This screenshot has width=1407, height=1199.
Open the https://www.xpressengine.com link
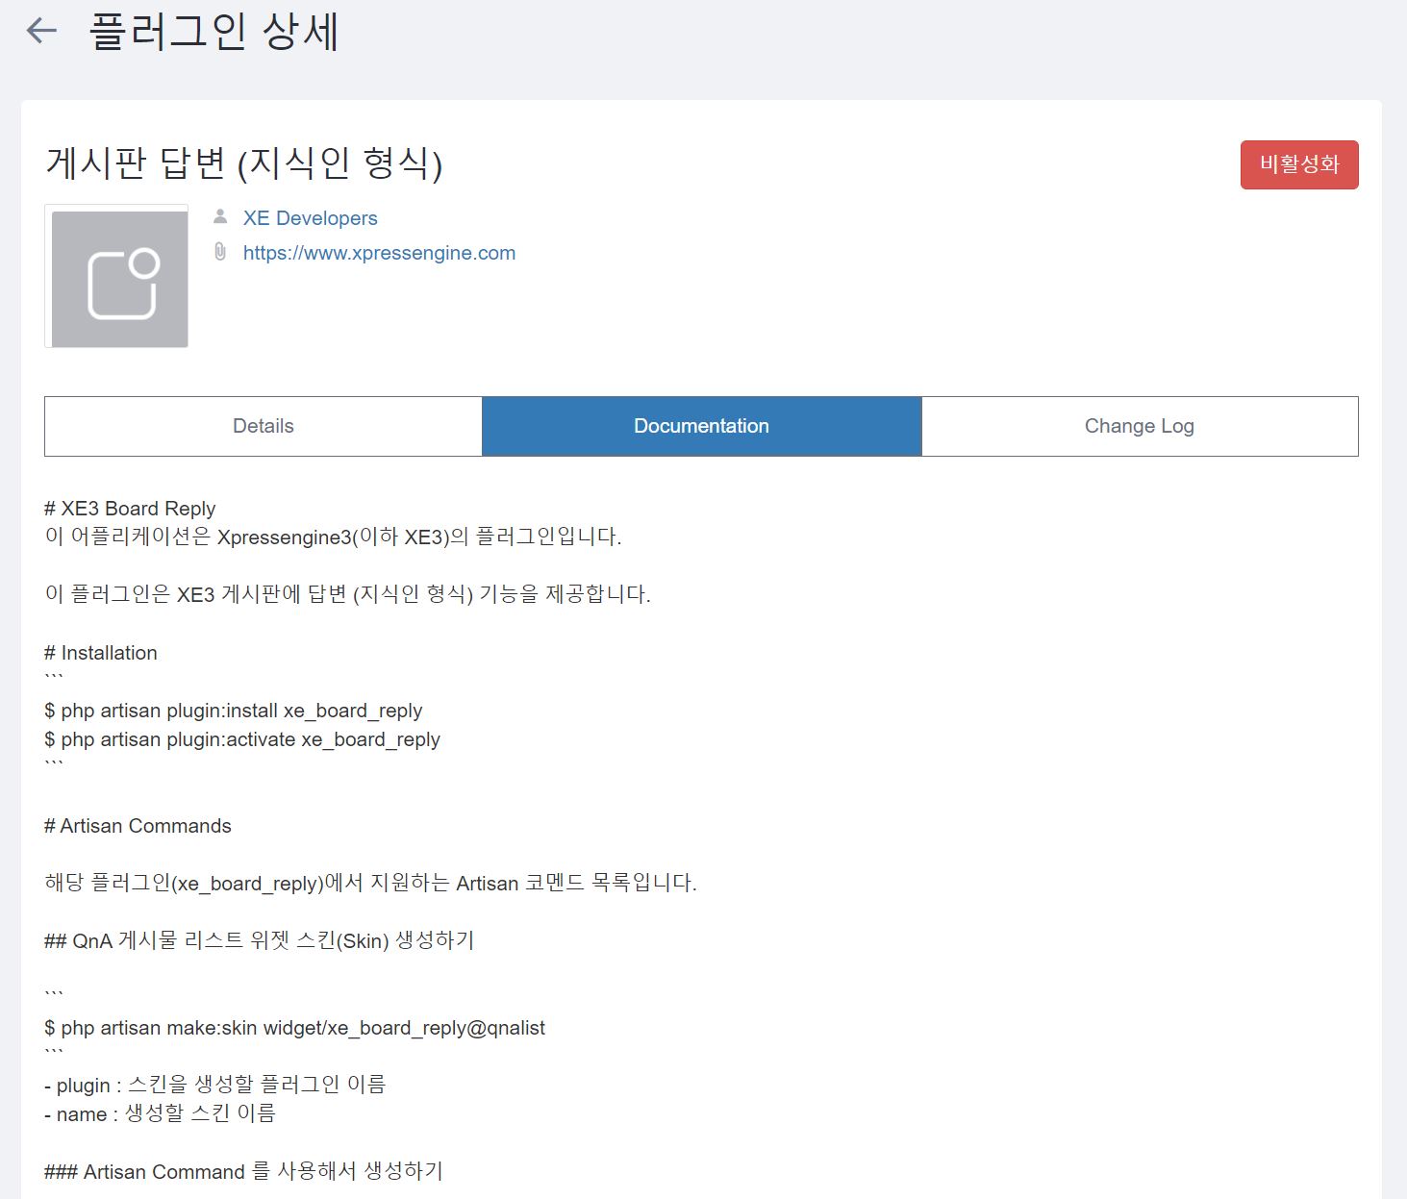[x=379, y=253]
